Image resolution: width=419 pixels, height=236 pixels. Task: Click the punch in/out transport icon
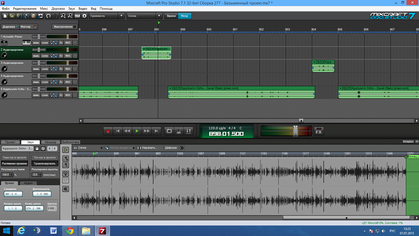pyautogui.click(x=189, y=131)
